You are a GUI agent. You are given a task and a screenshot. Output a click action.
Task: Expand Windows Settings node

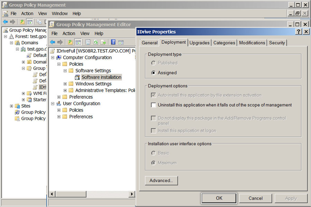(65, 84)
